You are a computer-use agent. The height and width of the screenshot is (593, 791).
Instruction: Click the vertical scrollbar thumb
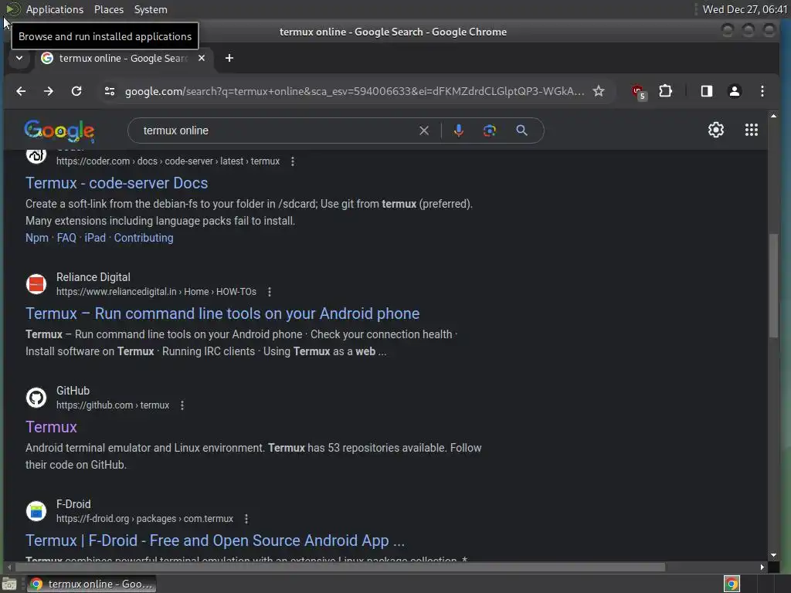[773, 286]
